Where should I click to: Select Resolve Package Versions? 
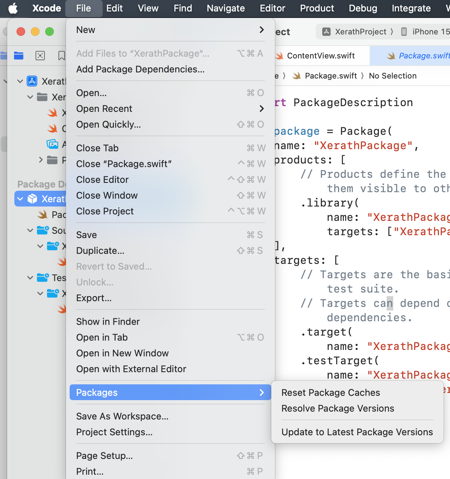(x=357, y=408)
